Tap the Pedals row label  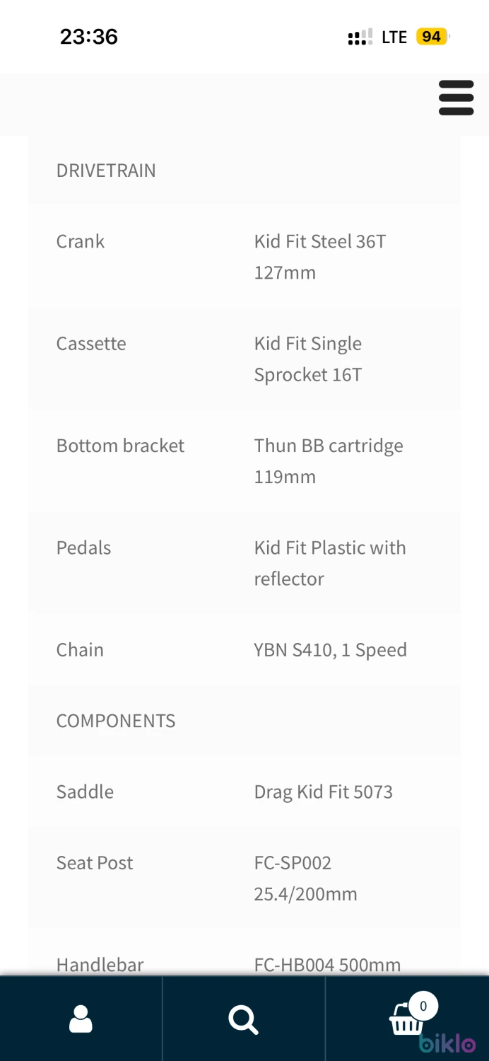click(x=83, y=548)
